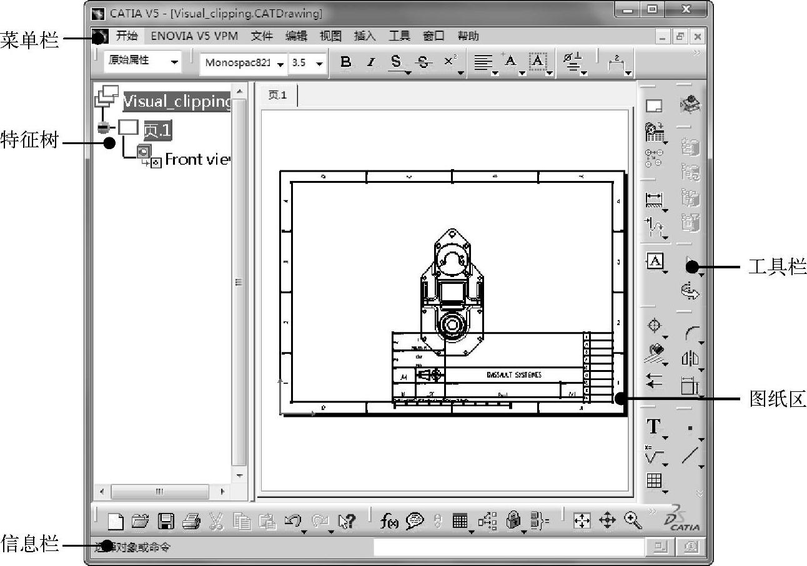Click the Formula f(x) icon
807x566 pixels.
[389, 522]
